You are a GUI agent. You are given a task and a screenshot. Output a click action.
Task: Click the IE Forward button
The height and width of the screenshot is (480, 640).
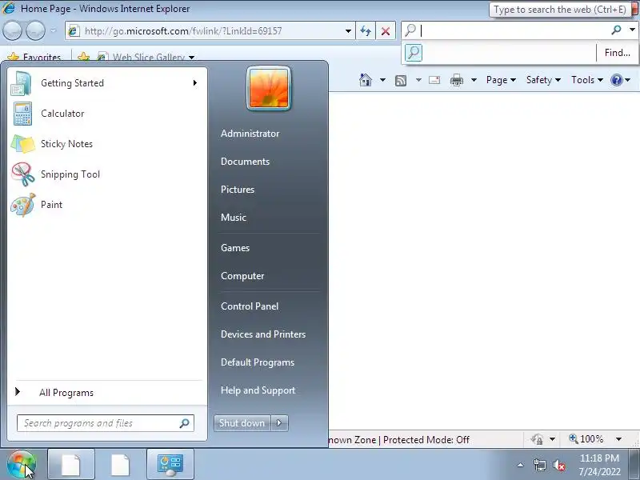pos(36,31)
